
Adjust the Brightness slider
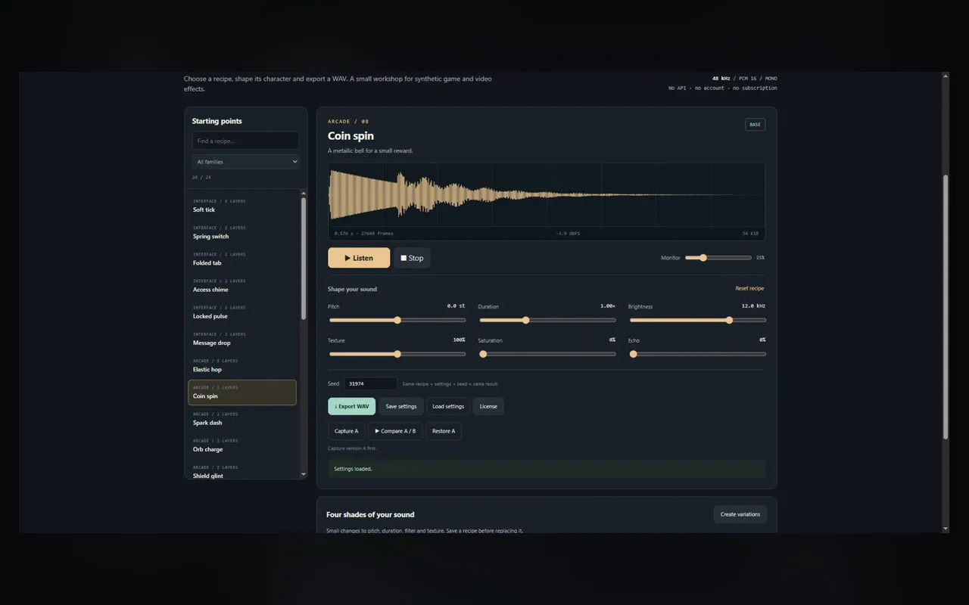click(x=697, y=320)
